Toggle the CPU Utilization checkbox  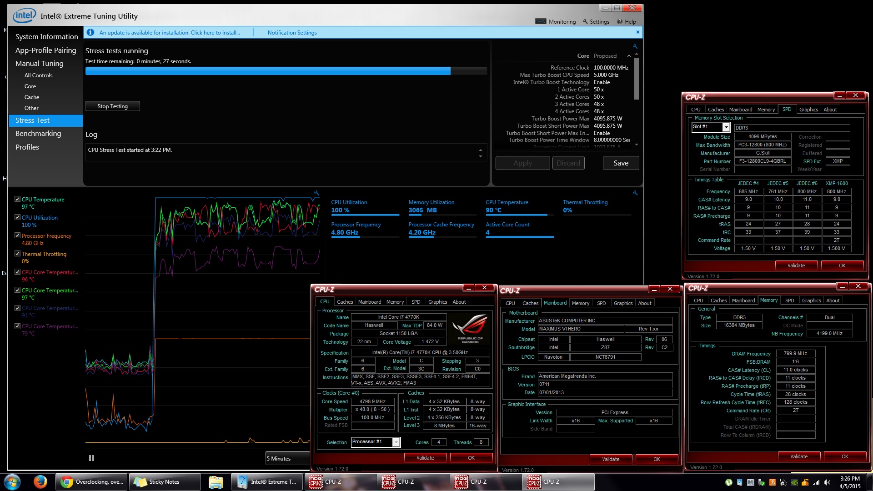[17, 217]
